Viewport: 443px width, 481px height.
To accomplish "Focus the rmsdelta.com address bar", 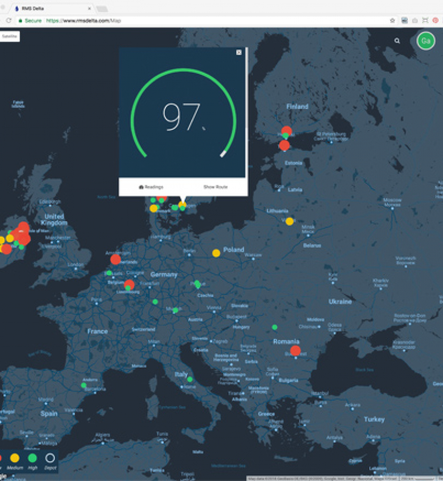I will click(x=202, y=20).
